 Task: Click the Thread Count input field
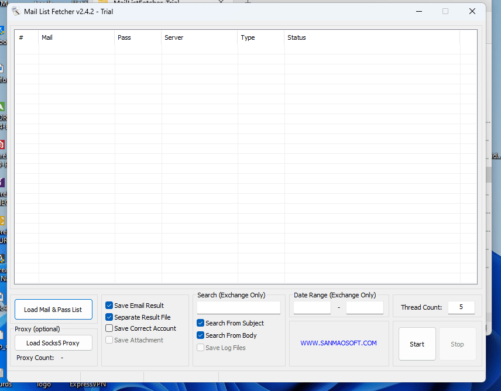pyautogui.click(x=461, y=307)
